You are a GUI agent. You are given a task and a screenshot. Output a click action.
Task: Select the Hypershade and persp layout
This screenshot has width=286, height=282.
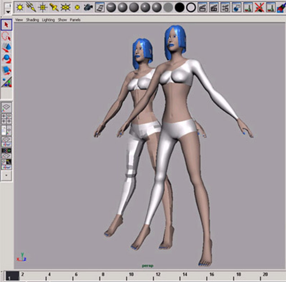pyautogui.click(x=7, y=153)
